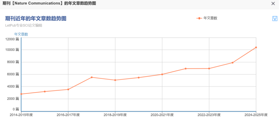Click the point between 2018-2019 and 2020-2021
The image size is (279, 124).
(139, 78)
